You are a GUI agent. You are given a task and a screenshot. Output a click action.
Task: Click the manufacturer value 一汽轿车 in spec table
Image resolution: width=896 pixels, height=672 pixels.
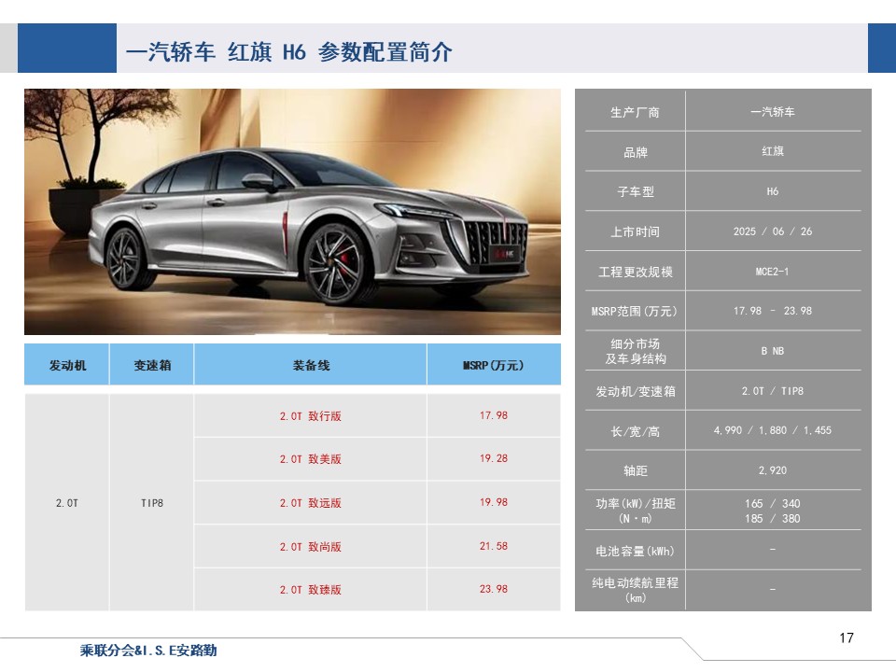(773, 112)
